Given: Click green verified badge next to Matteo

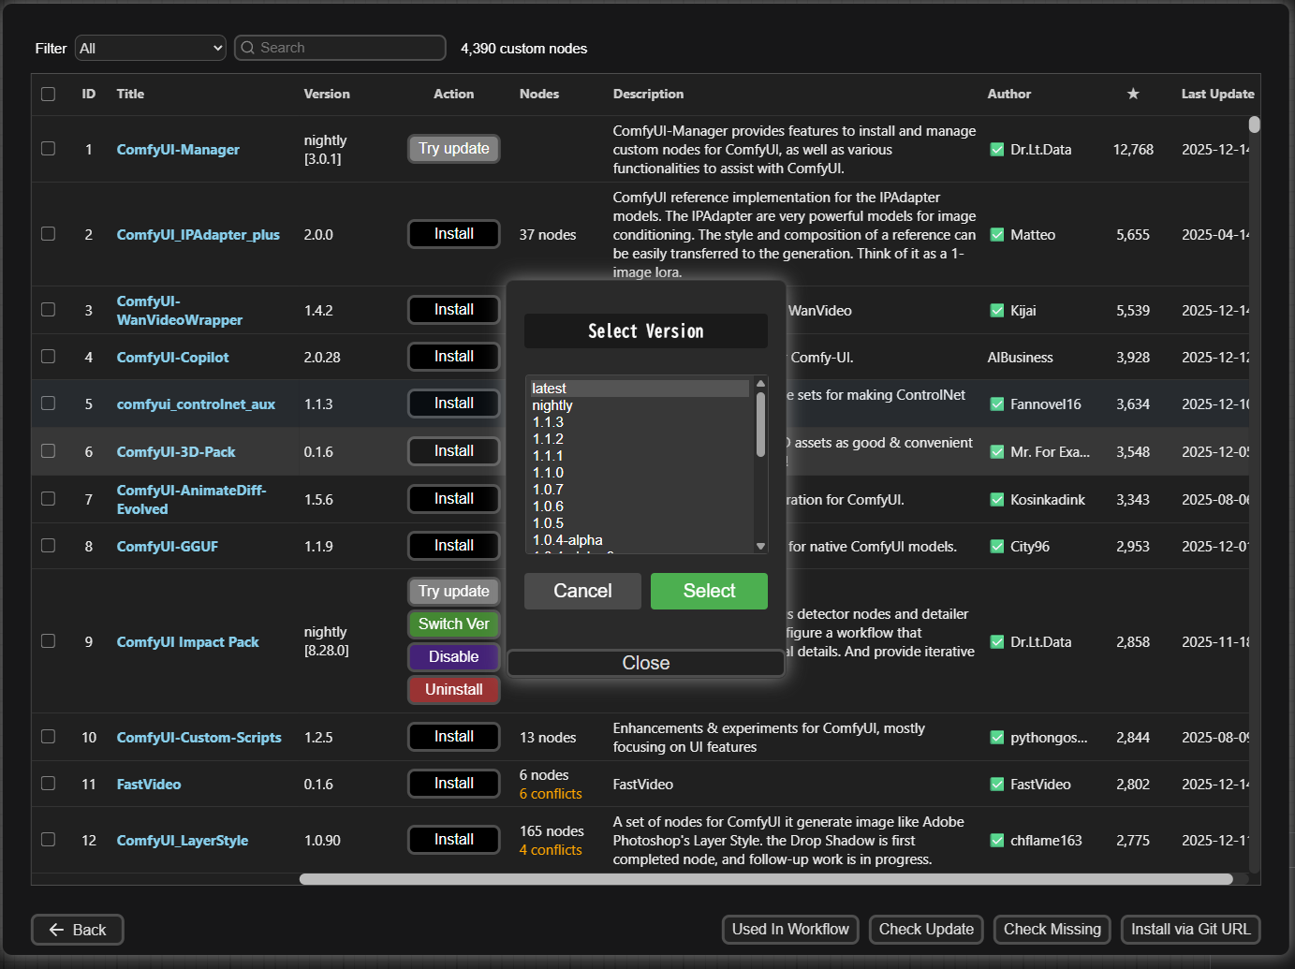Looking at the screenshot, I should 996,235.
